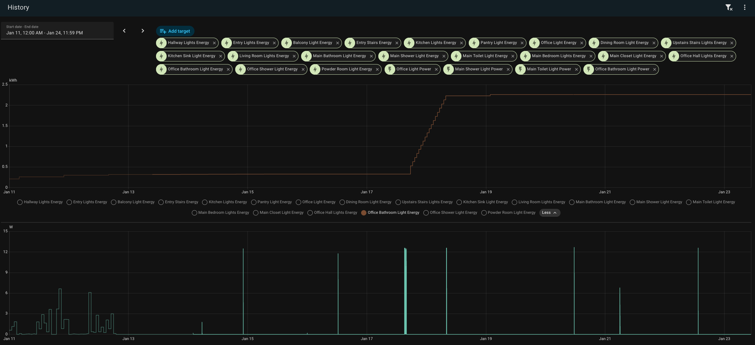
Task: Click the clear filter icon in header
Action: 728,8
